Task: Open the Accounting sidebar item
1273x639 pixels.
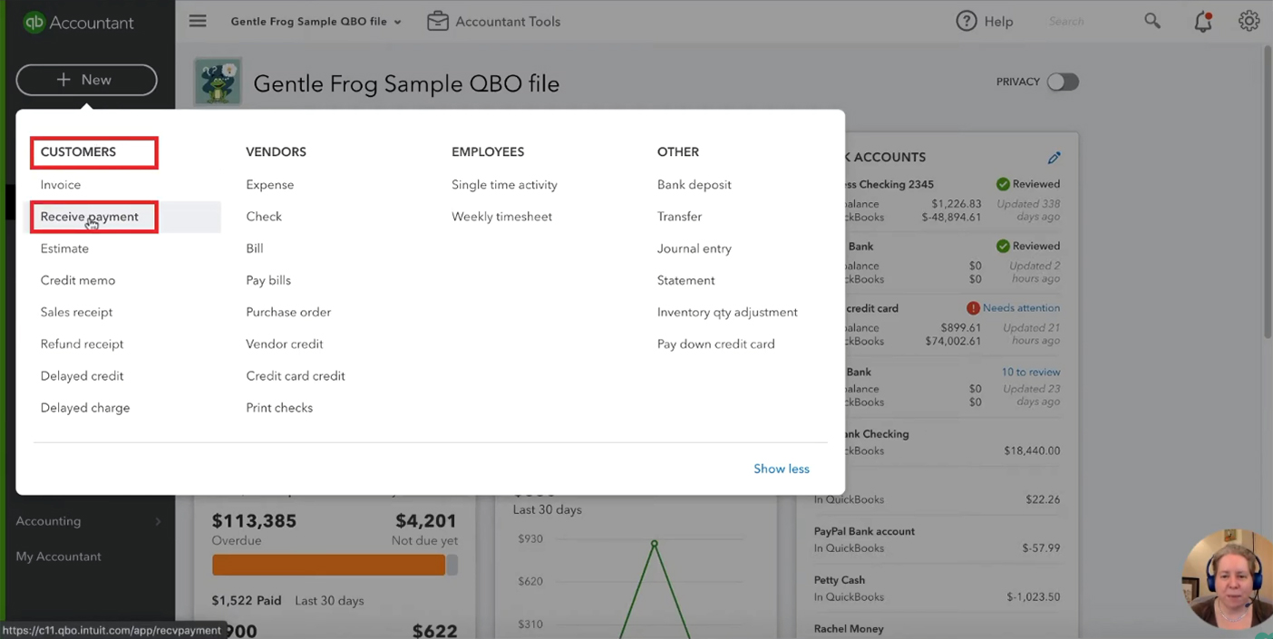Action: coord(48,521)
